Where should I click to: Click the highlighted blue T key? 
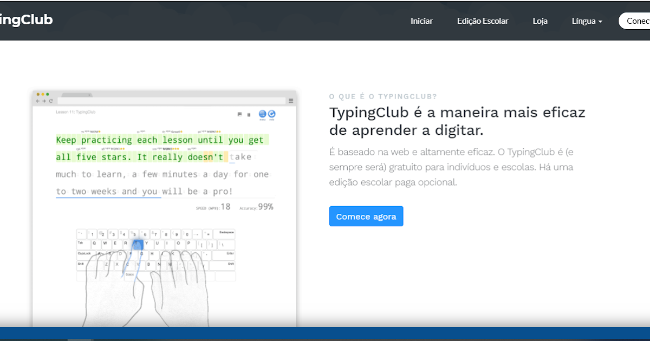click(x=138, y=244)
